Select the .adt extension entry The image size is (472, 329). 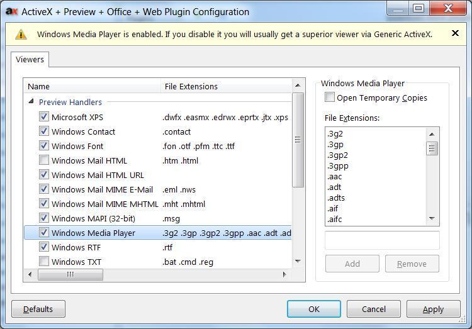tap(334, 187)
